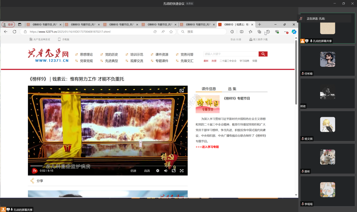The height and width of the screenshot is (212, 357).
Task: Click the video progress bar
Action: pos(107,166)
